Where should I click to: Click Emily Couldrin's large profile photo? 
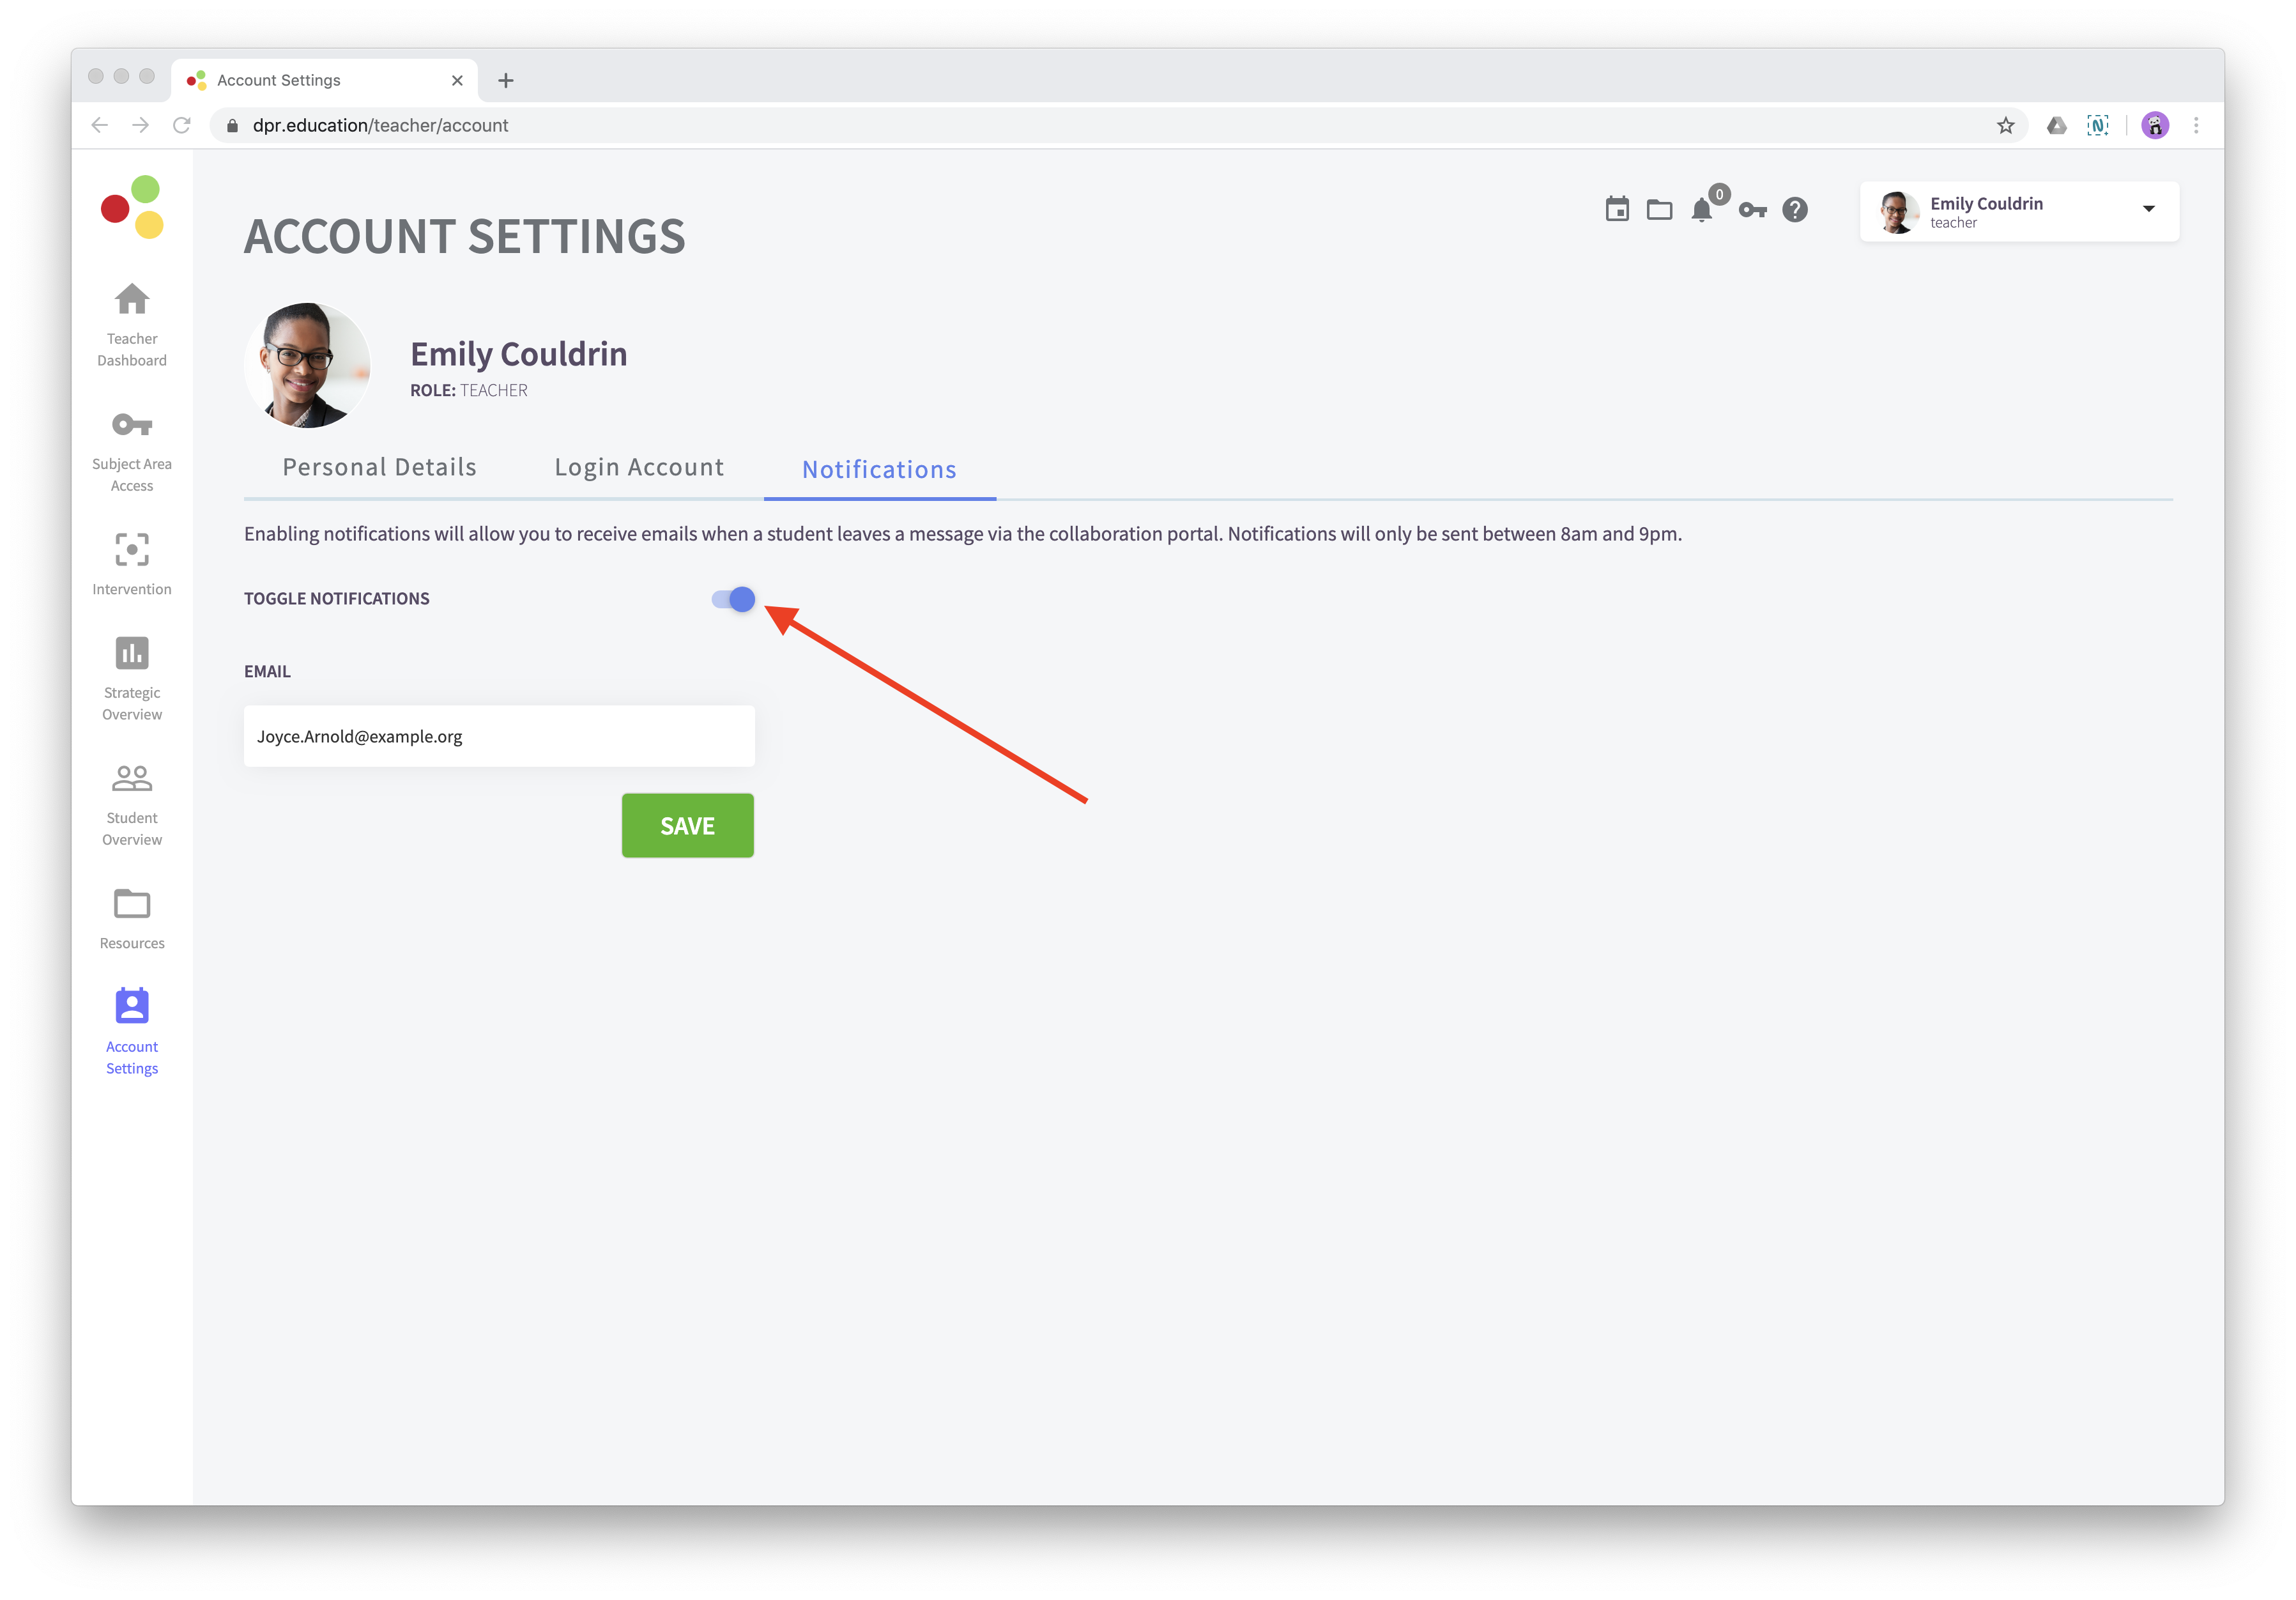click(307, 366)
